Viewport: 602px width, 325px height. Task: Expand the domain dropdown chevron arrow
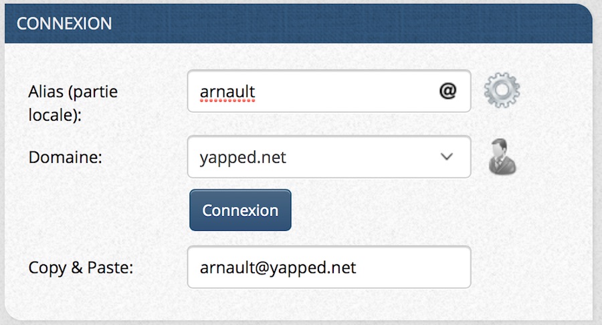447,157
